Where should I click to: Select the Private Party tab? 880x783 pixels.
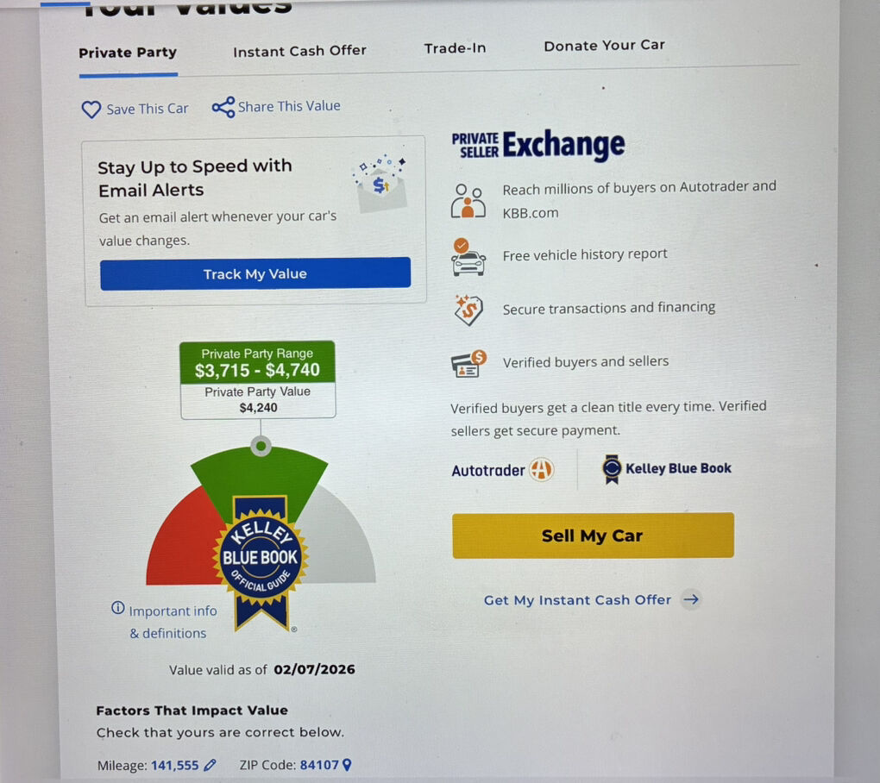click(x=128, y=53)
